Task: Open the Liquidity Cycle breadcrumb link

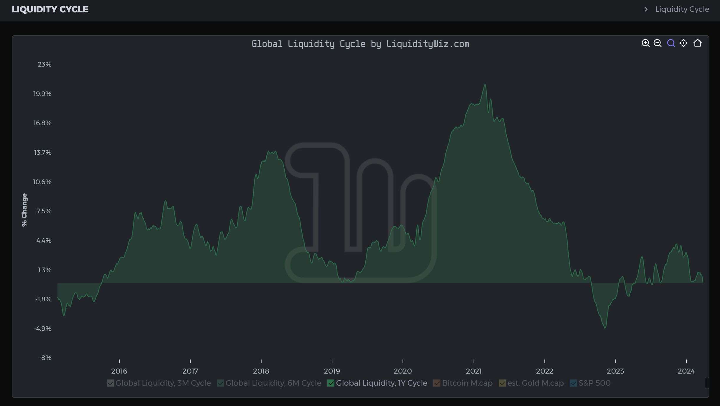Action: [x=682, y=9]
